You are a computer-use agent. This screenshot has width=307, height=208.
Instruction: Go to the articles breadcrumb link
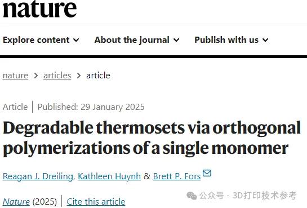click(x=57, y=76)
